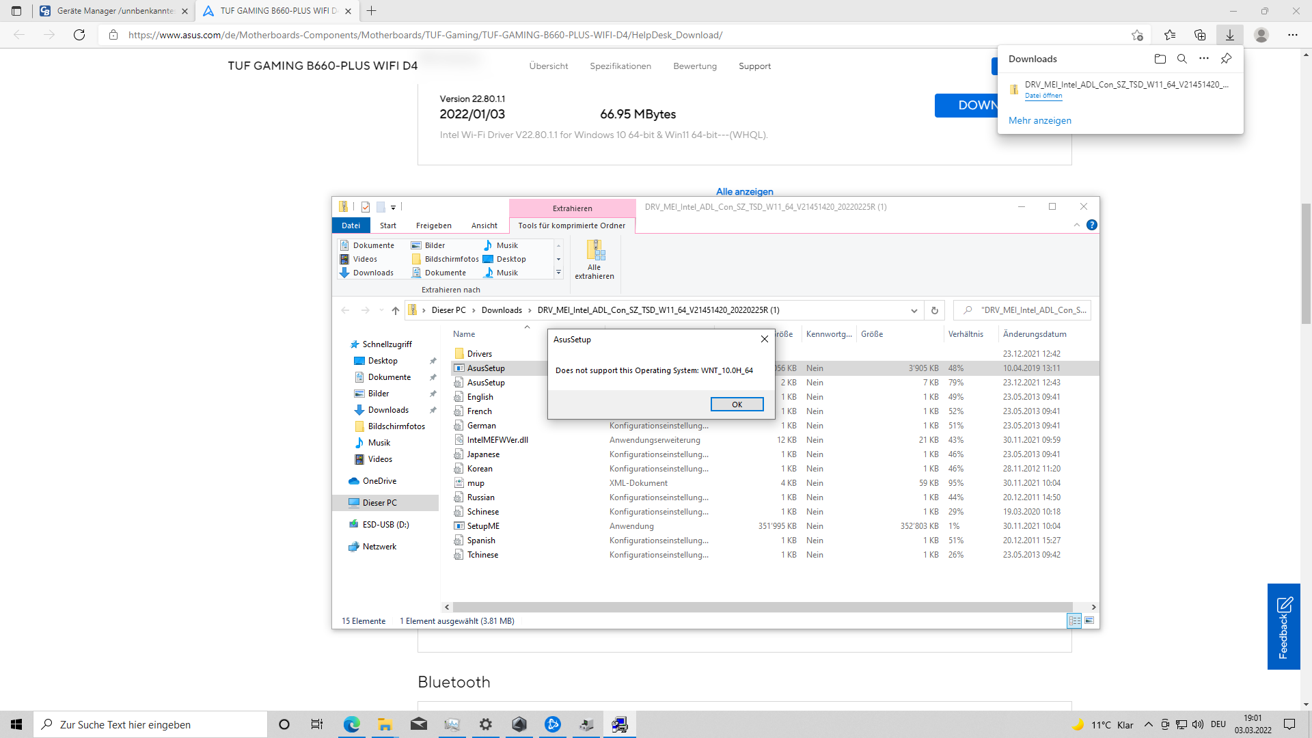Pin the Downloads panel
The image size is (1312, 738).
1226,59
